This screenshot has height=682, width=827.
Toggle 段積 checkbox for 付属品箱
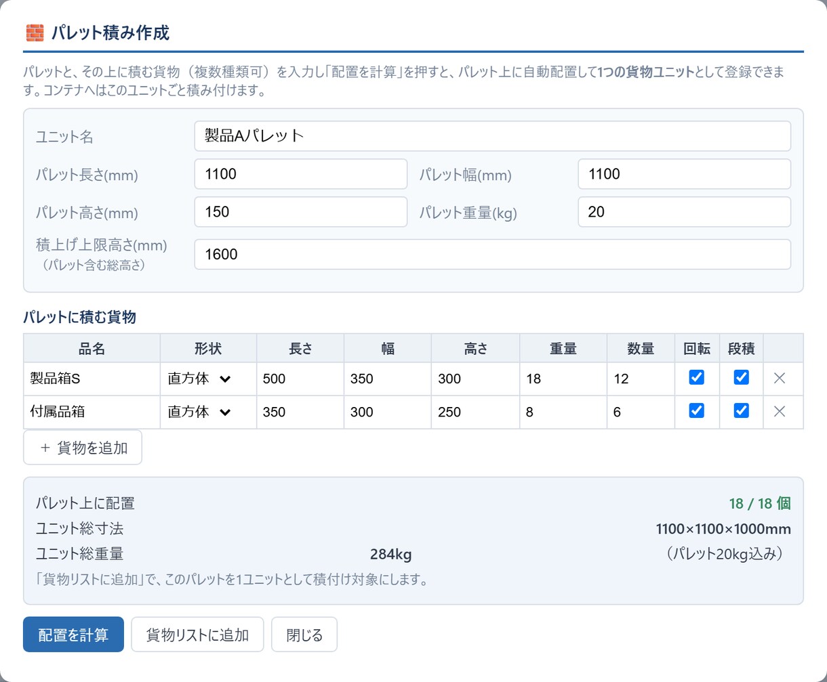[x=741, y=410]
